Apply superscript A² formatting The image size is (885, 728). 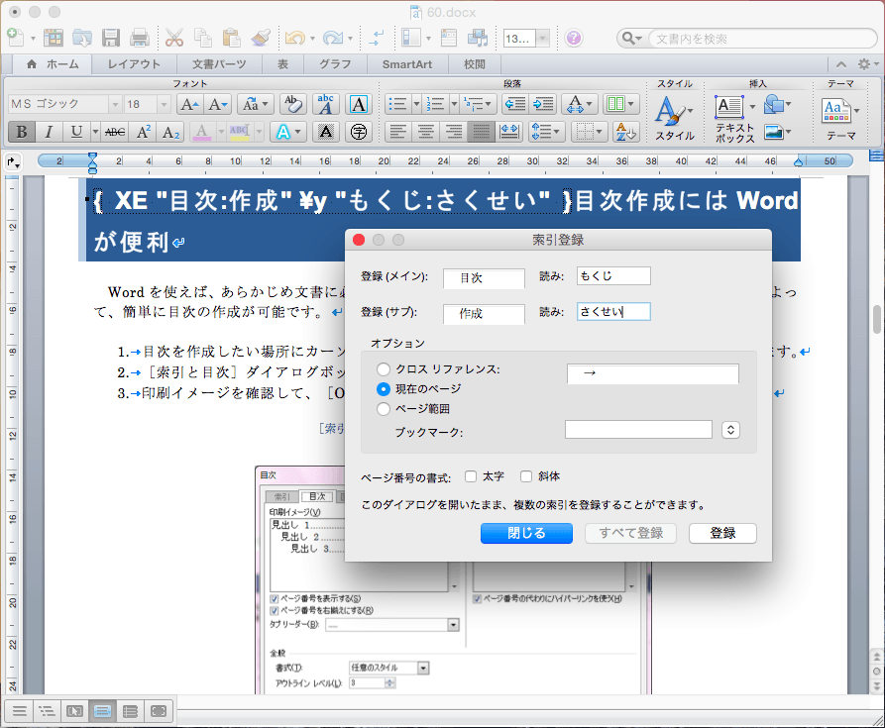coord(144,132)
